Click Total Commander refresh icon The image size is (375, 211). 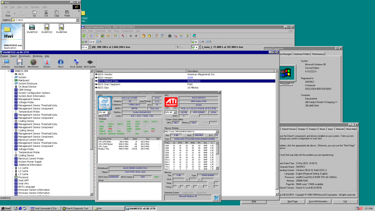84,36
